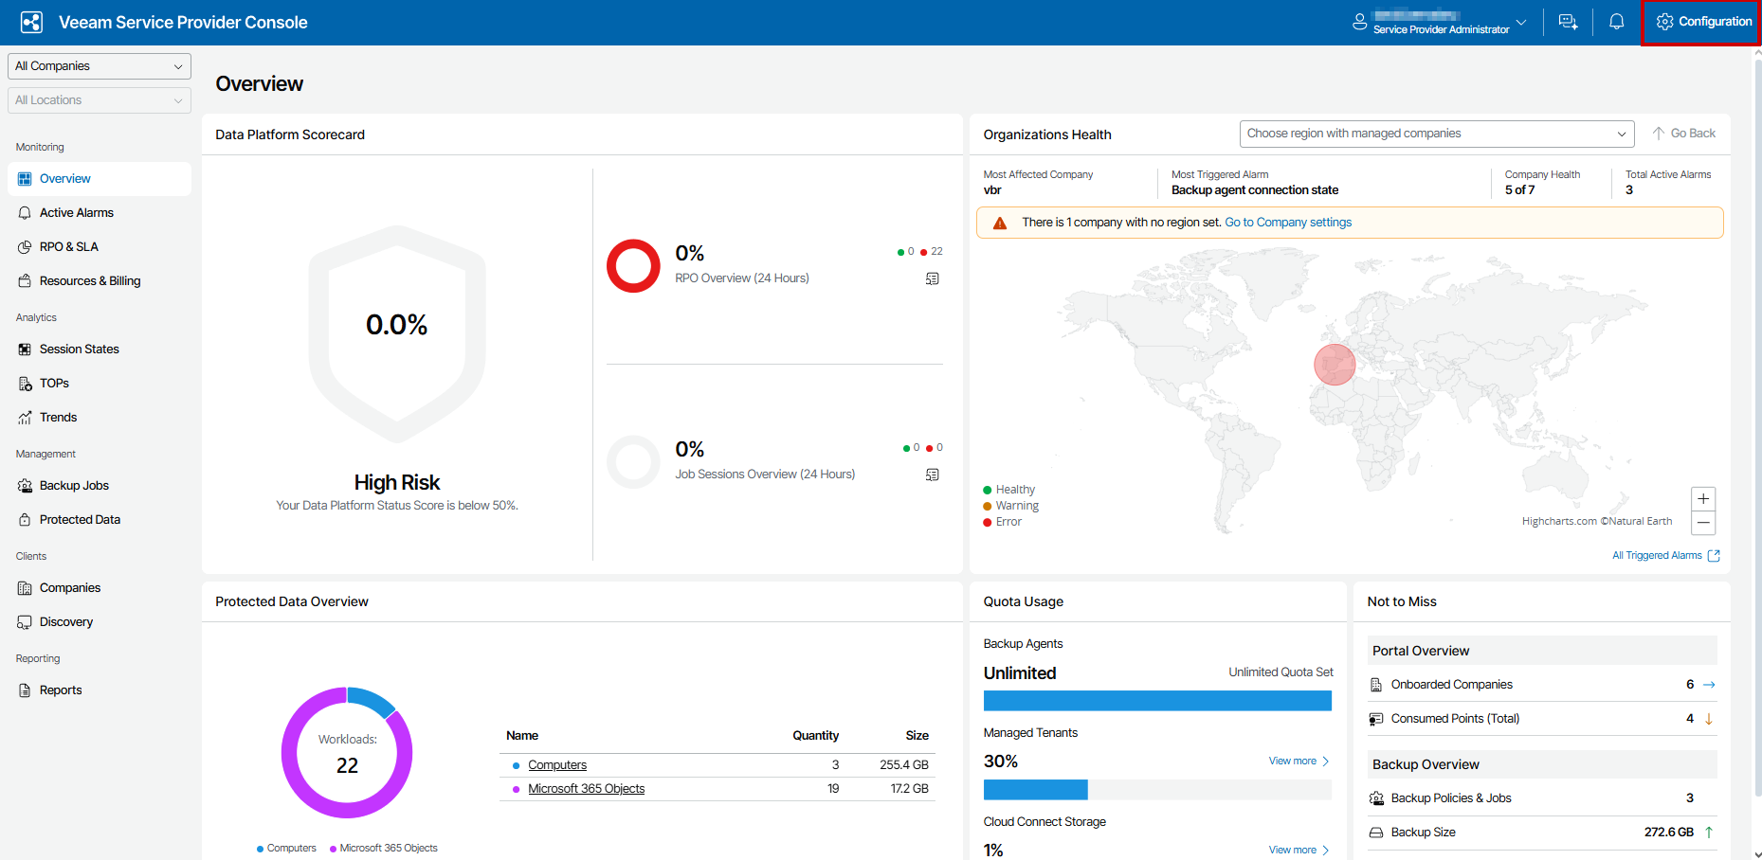
Task: Open Job Sessions Overview details icon
Action: pyautogui.click(x=933, y=475)
